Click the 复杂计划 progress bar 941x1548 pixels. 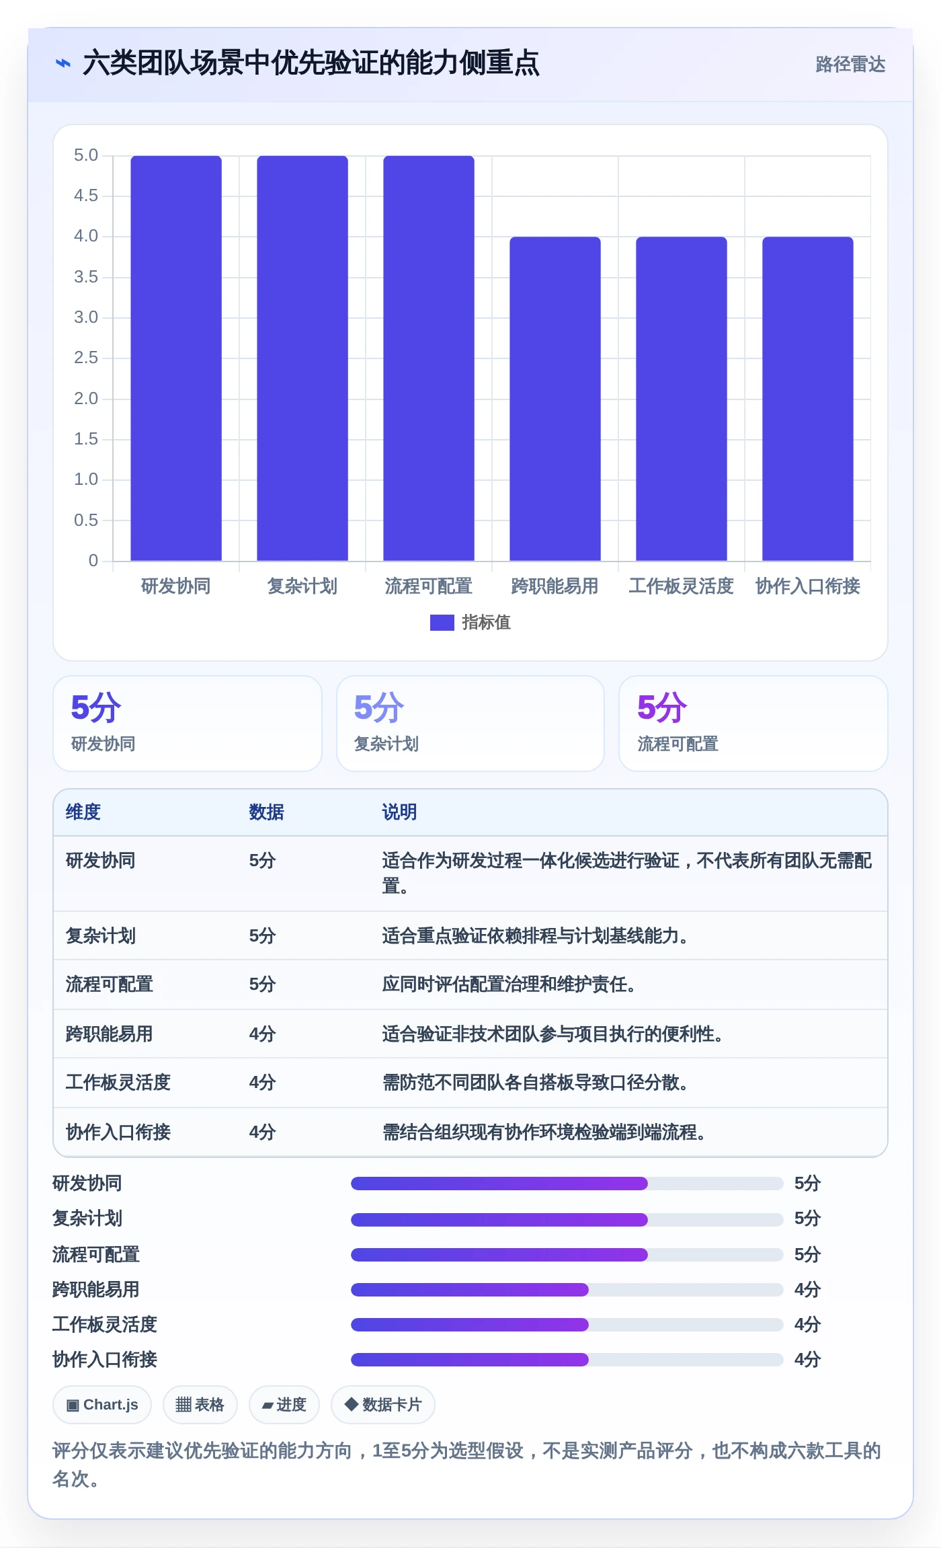point(567,1219)
